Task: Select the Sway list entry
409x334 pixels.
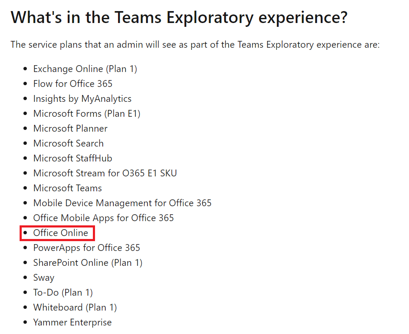Action: coord(44,278)
